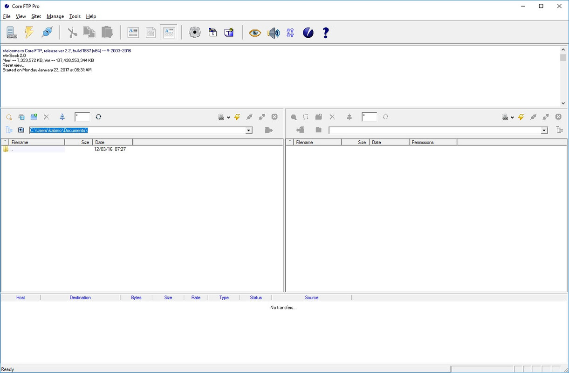Screen dimensions: 569x373
Task: Click the blue download-to-line icon in local pane
Action: click(62, 117)
